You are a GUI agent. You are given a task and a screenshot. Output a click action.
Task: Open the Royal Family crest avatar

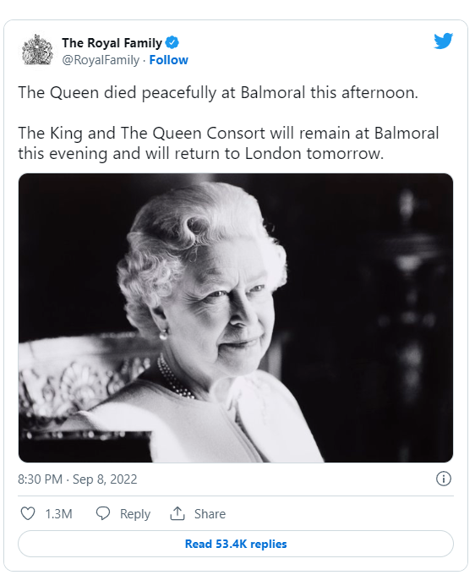[37, 50]
